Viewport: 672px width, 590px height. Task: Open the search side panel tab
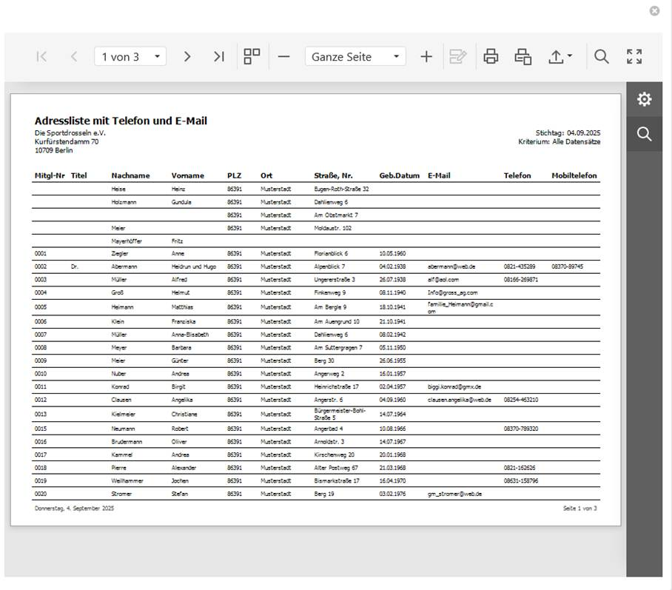[645, 134]
